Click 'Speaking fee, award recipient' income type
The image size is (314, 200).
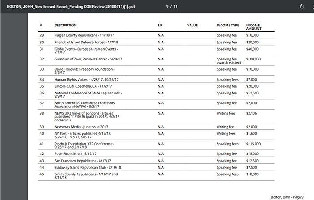[x=229, y=60]
